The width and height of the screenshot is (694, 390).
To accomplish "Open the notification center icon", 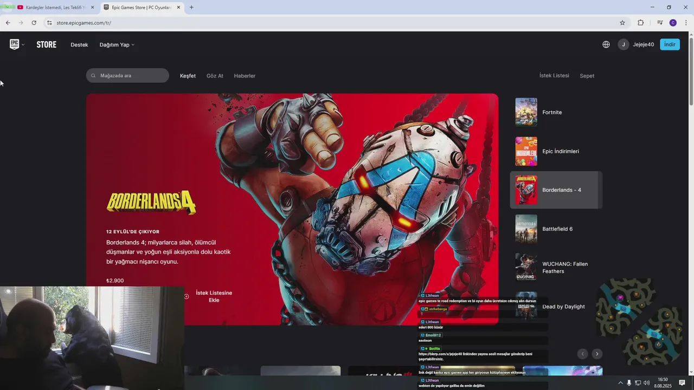I will click(x=682, y=383).
